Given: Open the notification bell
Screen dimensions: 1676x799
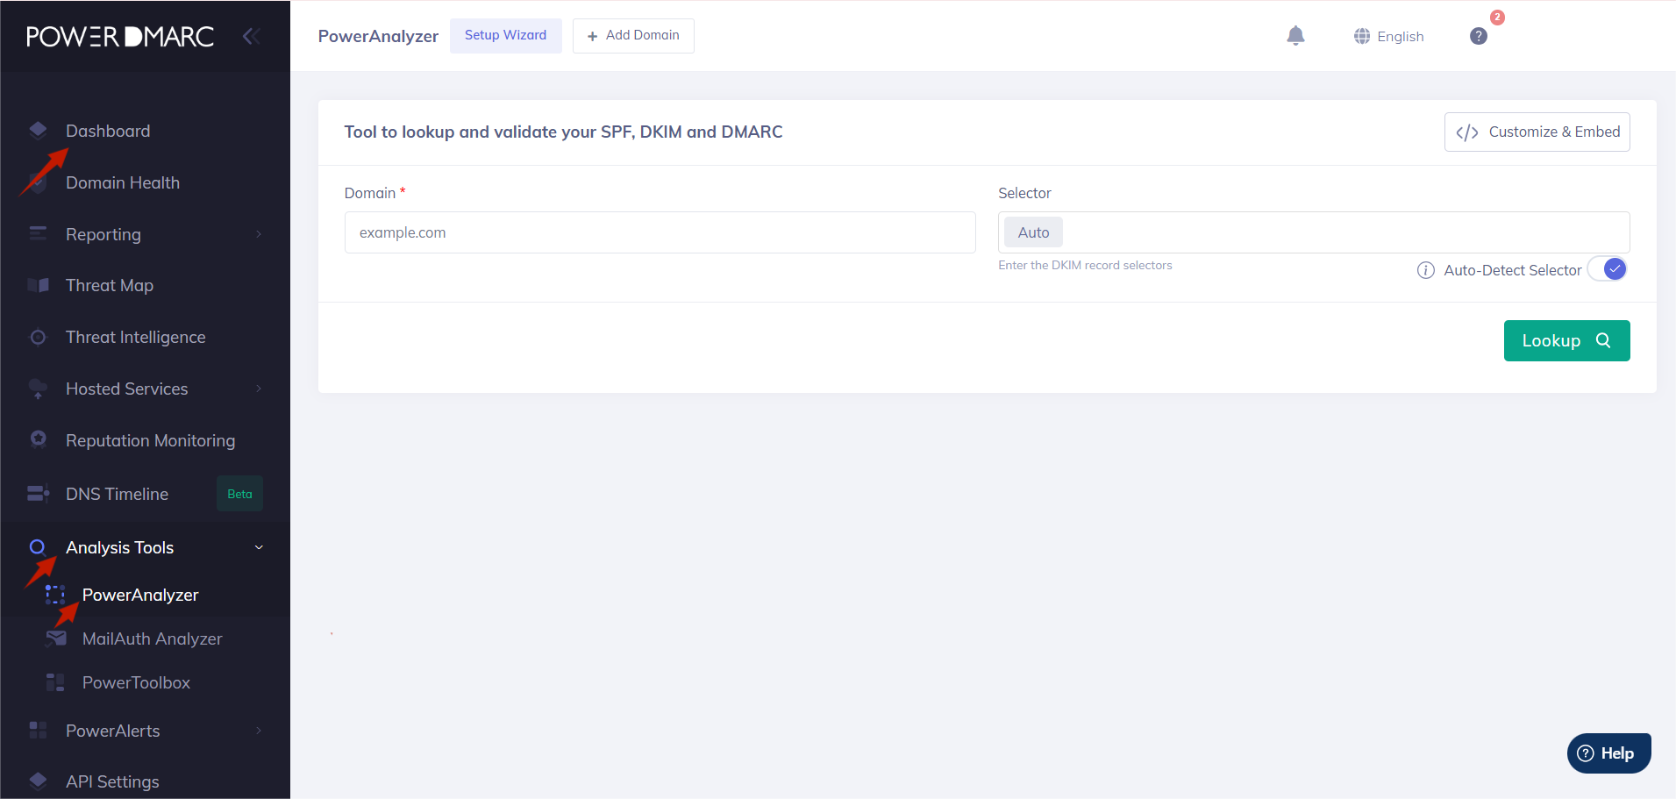Looking at the screenshot, I should coord(1295,36).
